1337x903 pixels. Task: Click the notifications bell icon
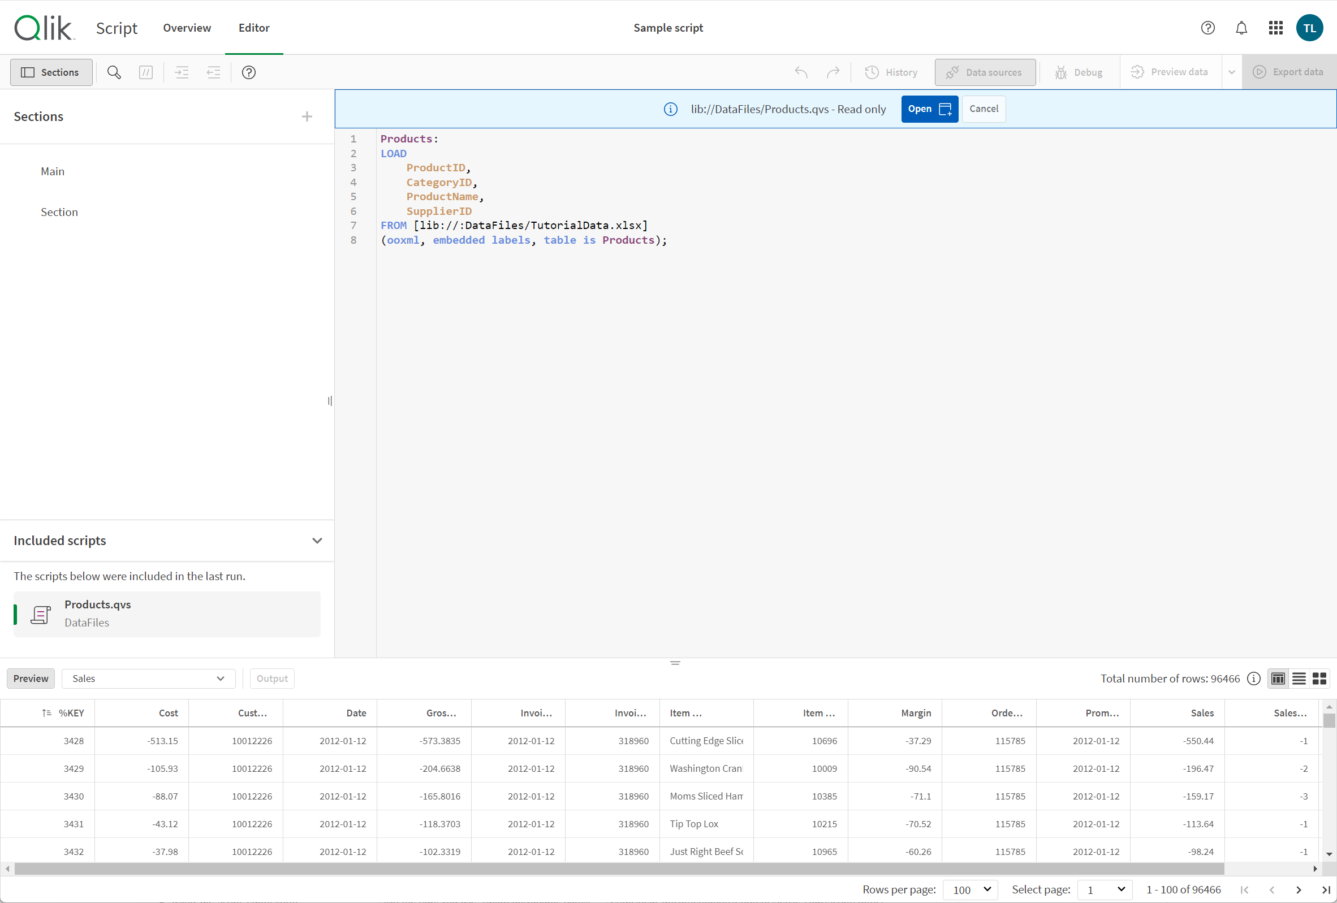1241,27
